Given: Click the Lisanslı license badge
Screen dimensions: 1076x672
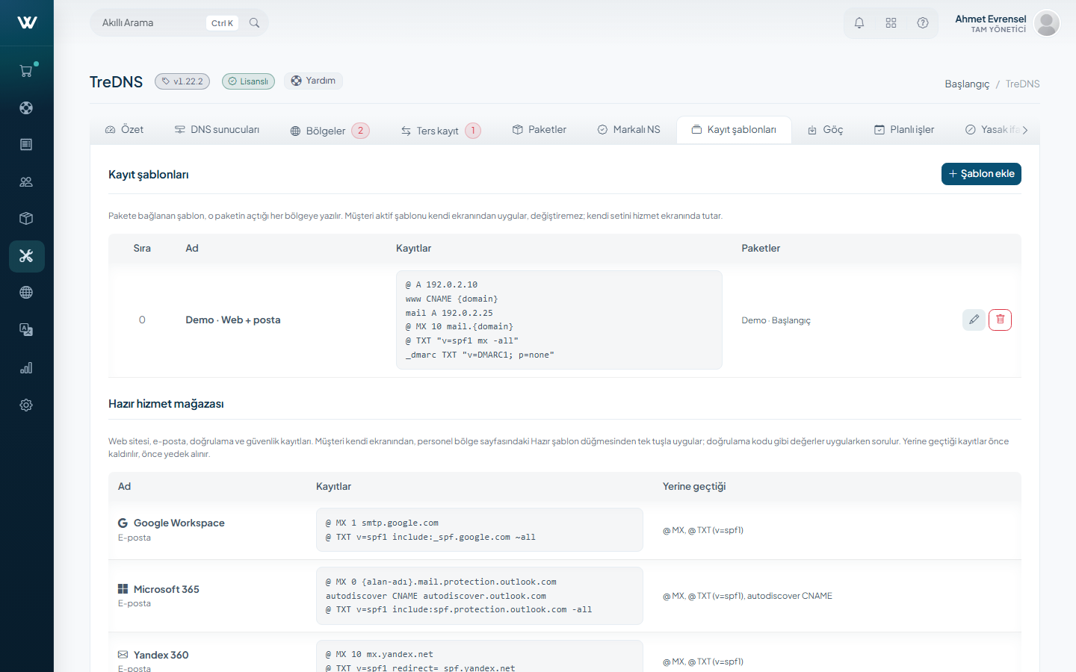Looking at the screenshot, I should tap(248, 81).
